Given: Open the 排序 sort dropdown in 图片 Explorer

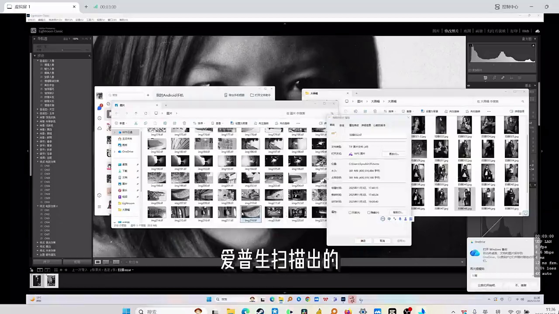Looking at the screenshot, I should (200, 123).
